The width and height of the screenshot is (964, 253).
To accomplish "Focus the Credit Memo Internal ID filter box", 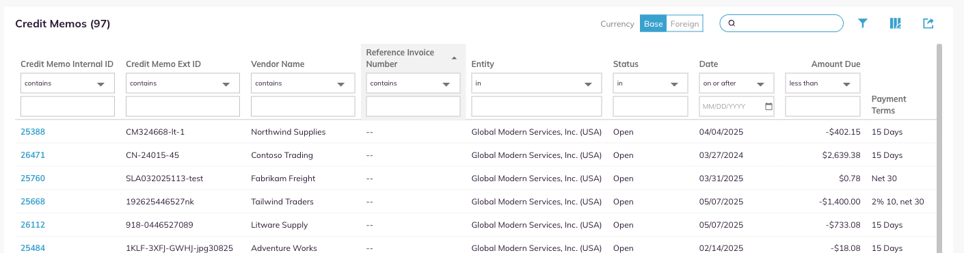I will tap(68, 107).
